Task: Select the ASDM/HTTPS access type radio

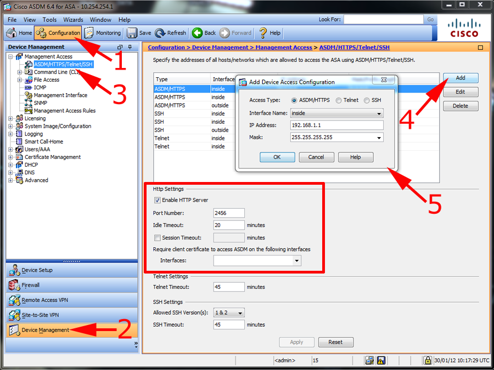Action: click(x=294, y=100)
